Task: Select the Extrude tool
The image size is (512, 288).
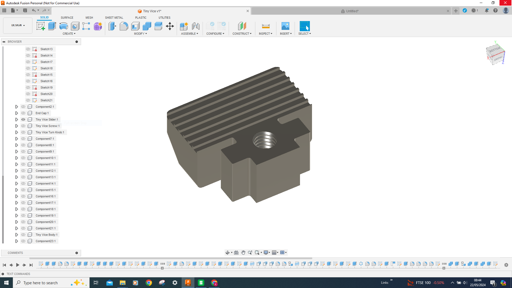Action: coord(52,26)
